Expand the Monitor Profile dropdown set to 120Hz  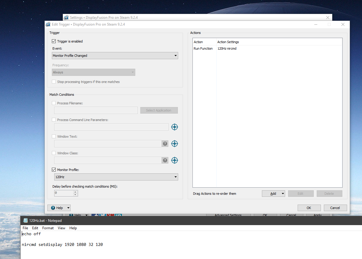click(116, 177)
